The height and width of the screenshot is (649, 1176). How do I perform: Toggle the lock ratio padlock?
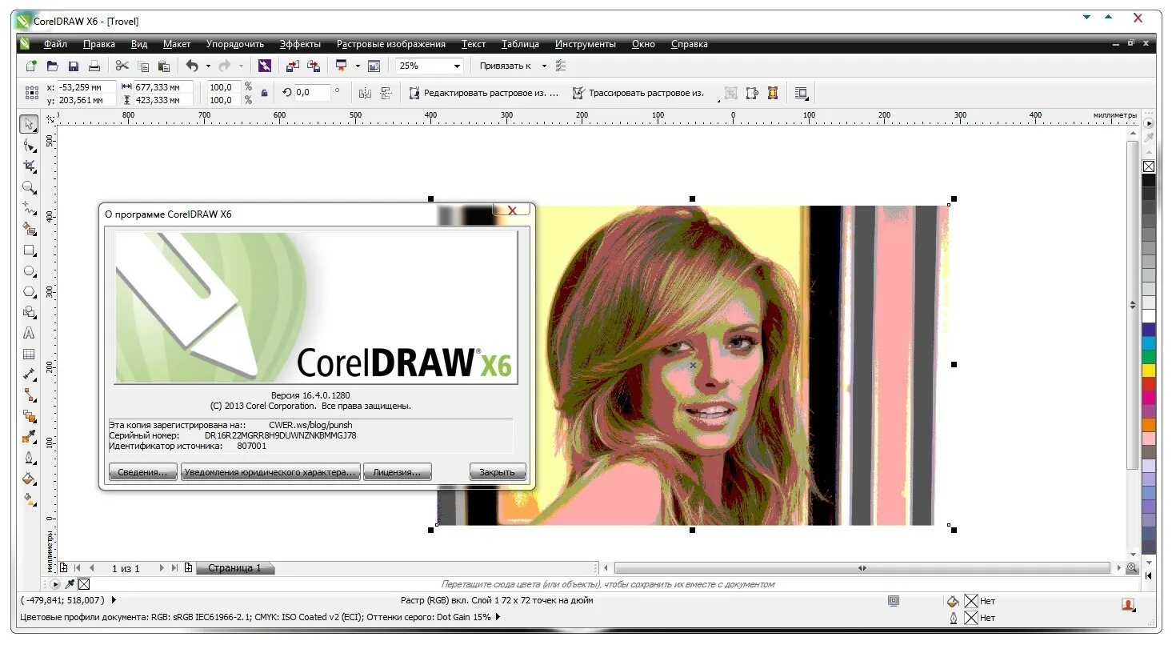click(264, 93)
